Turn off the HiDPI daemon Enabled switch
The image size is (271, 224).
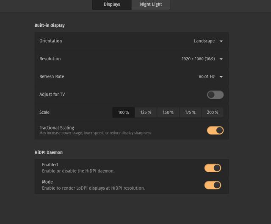tap(213, 168)
